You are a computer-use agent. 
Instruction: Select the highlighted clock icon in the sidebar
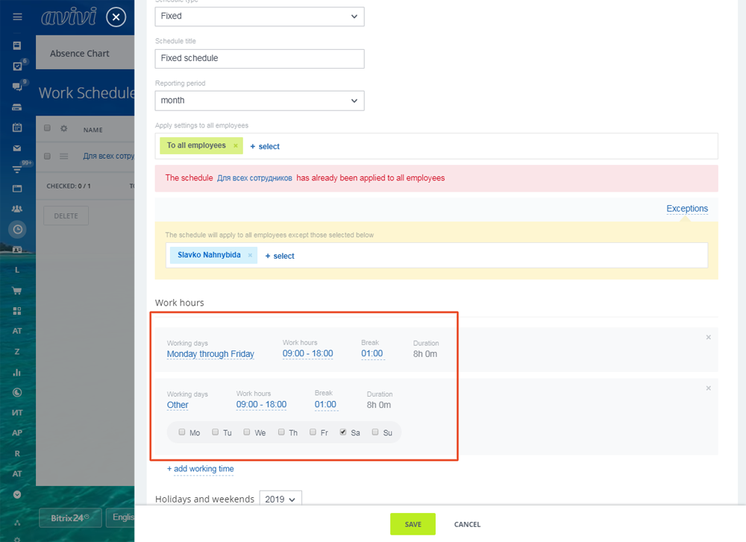click(x=18, y=230)
